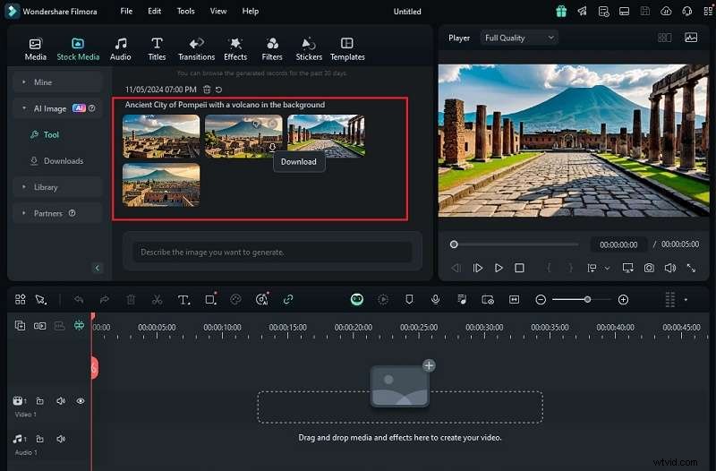
Task: Adjust player volume via speaker icon
Action: pyautogui.click(x=669, y=268)
